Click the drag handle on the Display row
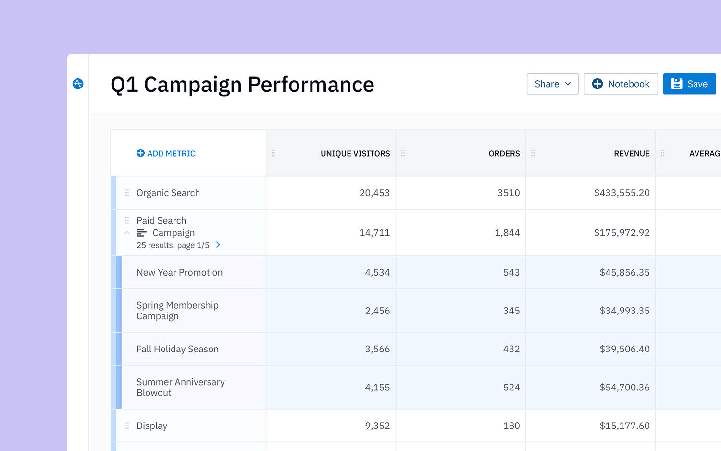 point(127,425)
